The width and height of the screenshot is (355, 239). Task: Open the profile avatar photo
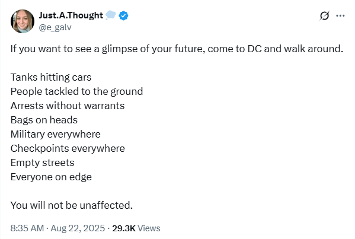click(23, 21)
